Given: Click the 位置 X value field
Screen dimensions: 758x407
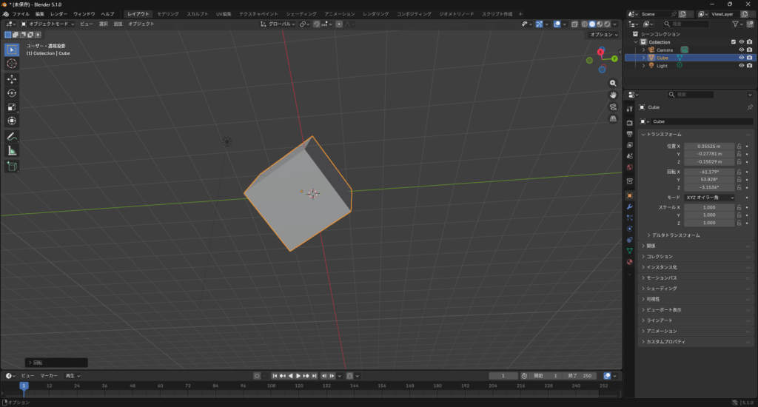Looking at the screenshot, I should pyautogui.click(x=709, y=147).
